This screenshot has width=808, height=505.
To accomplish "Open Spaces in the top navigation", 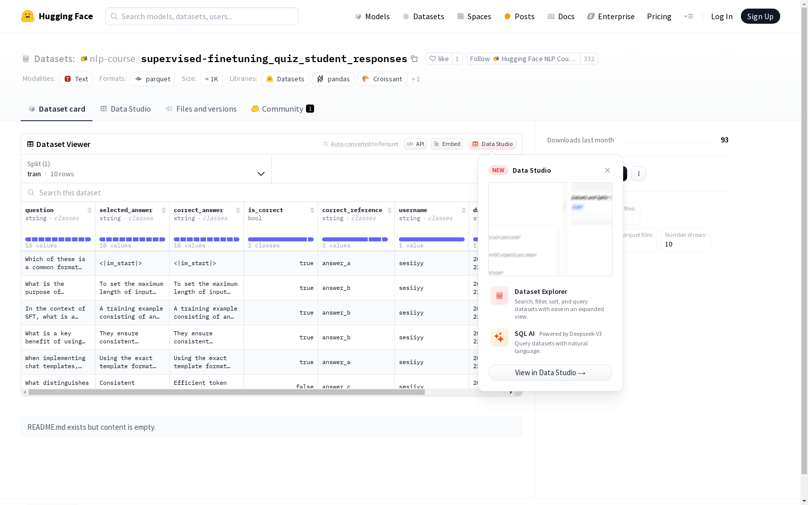I will pyautogui.click(x=474, y=16).
